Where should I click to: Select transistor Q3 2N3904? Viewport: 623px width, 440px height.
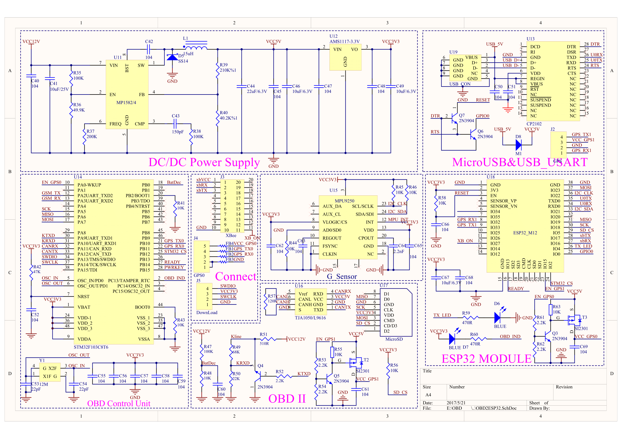pos(548,336)
